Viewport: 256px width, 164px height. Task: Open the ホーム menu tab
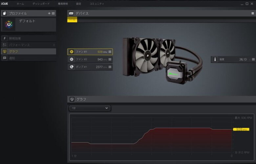coord(20,4)
